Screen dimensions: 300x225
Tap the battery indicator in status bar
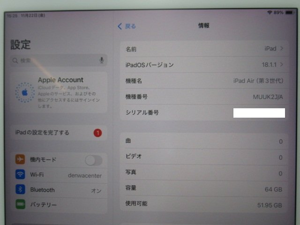pyautogui.click(x=290, y=13)
